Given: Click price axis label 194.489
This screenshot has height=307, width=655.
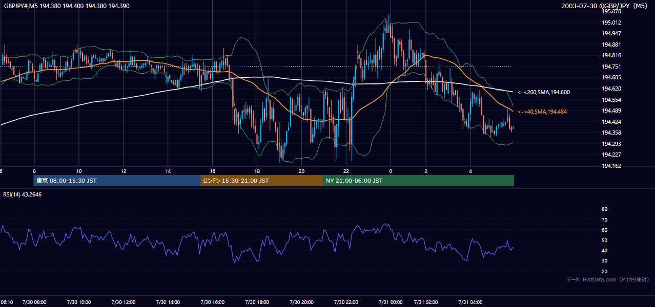Looking at the screenshot, I should [611, 111].
